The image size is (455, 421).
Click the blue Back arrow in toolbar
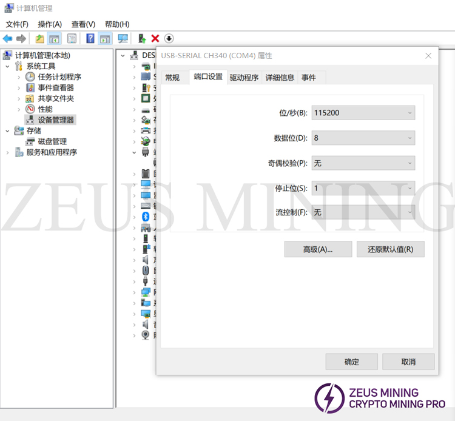point(8,39)
